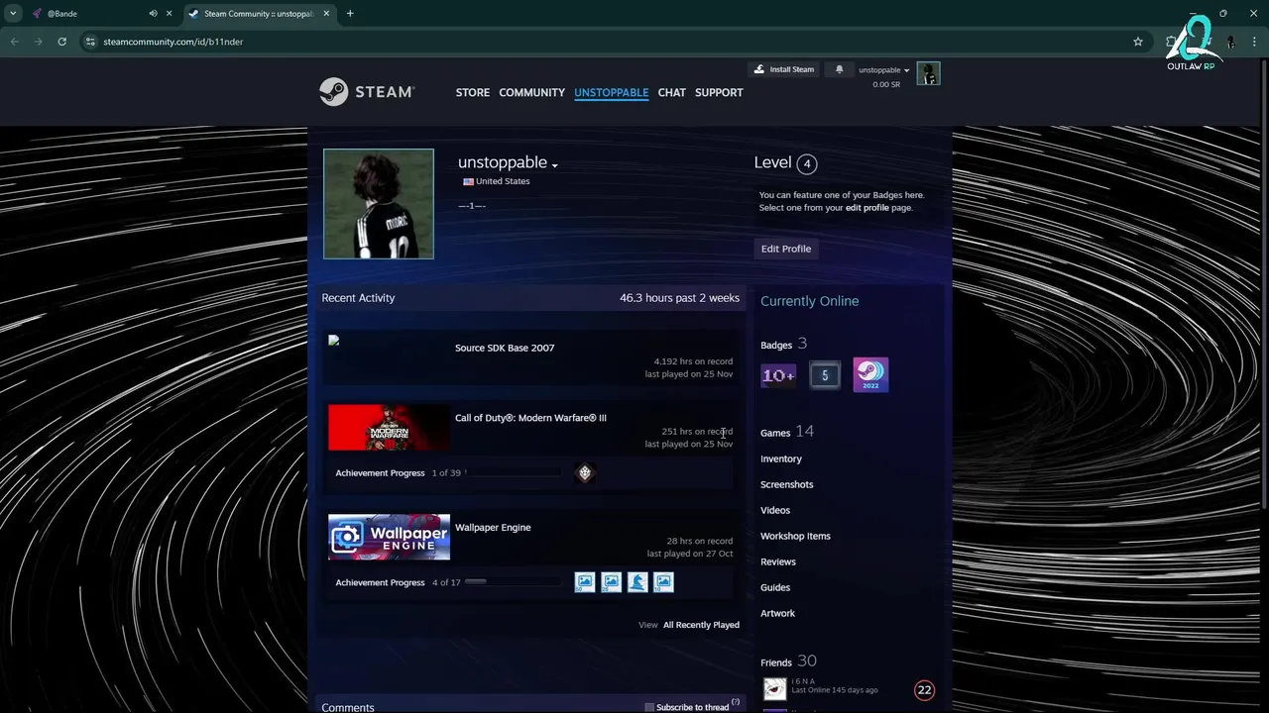Screen dimensions: 1269x713
Task: Click the Edit Profile button
Action: coord(786,249)
